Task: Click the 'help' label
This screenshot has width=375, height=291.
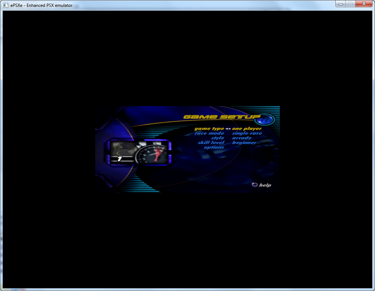Action: pos(265,185)
